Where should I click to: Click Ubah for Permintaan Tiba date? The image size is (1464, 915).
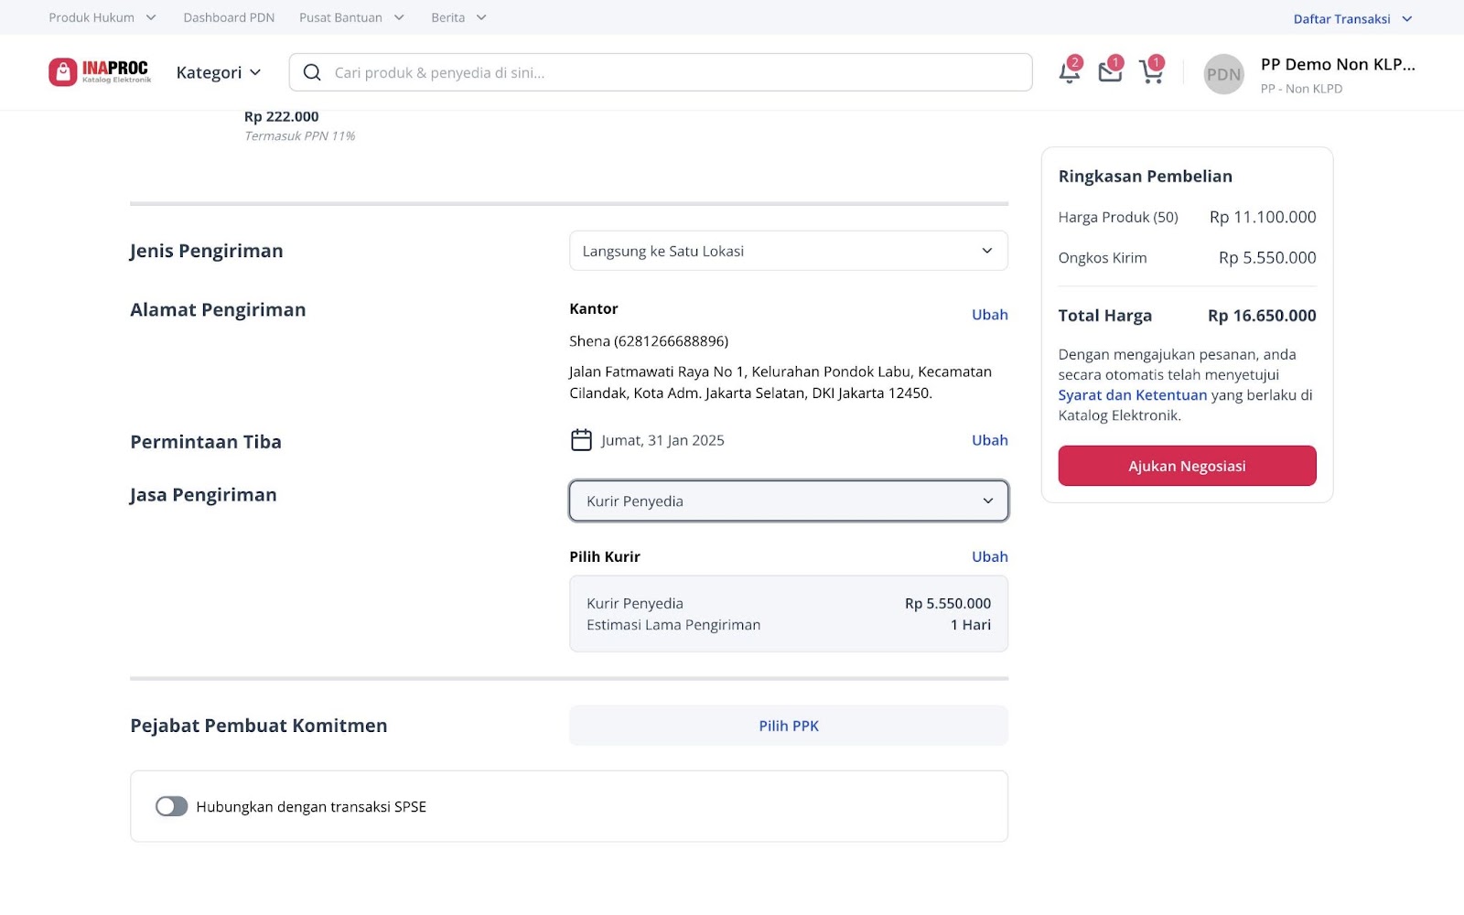989,440
